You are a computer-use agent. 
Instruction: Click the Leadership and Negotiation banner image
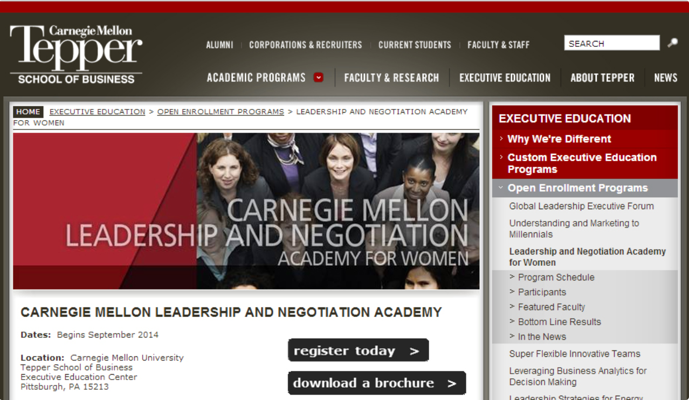246,211
